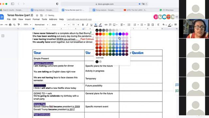Click the text color button

96,25
